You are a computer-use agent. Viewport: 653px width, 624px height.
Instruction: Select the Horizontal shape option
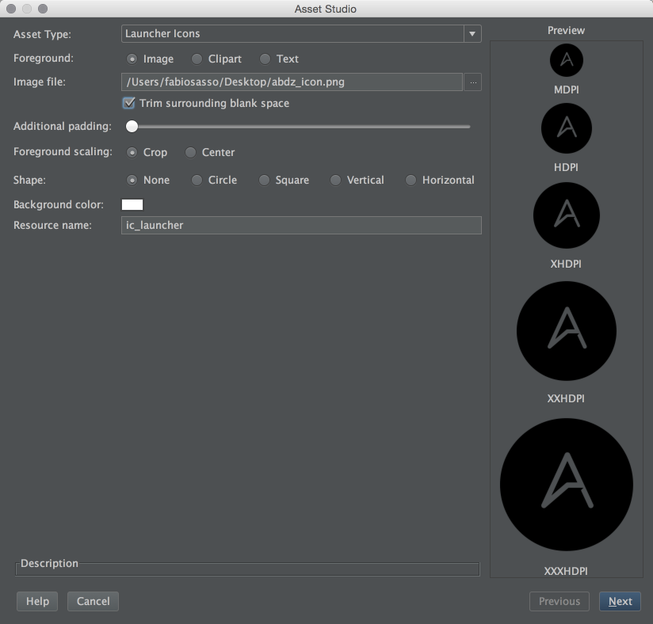411,181
